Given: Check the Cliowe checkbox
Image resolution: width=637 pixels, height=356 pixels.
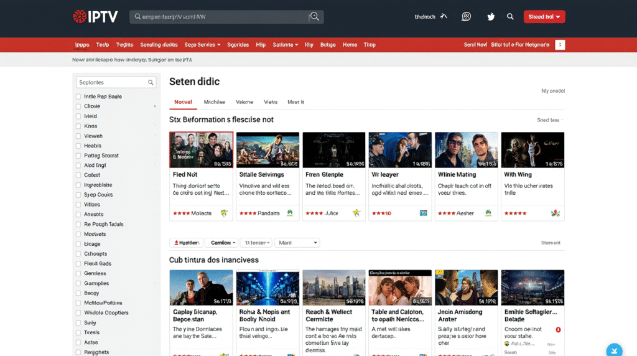Looking at the screenshot, I should 78,106.
